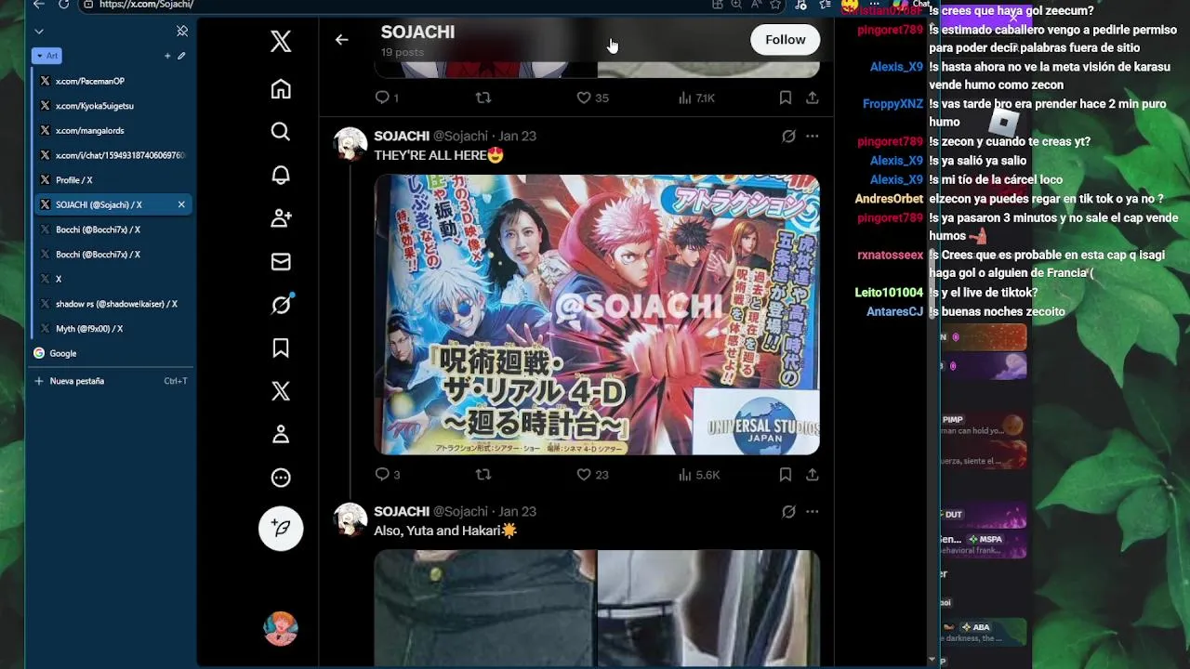The height and width of the screenshot is (669, 1190).
Task: Like the post with 35 likes
Action: [592, 98]
